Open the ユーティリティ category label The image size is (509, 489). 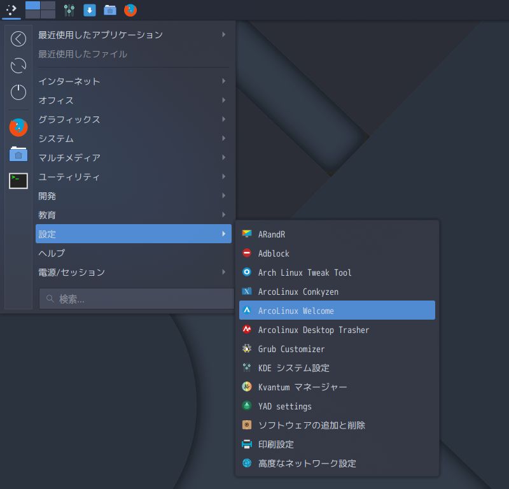(69, 177)
